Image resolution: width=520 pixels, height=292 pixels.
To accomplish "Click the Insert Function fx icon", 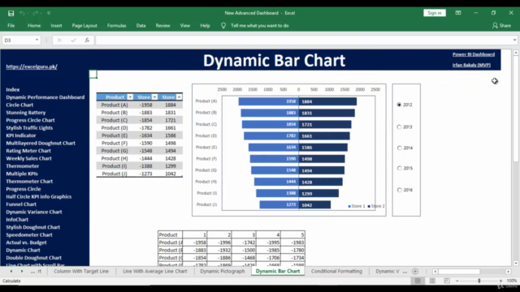I will tap(87, 40).
